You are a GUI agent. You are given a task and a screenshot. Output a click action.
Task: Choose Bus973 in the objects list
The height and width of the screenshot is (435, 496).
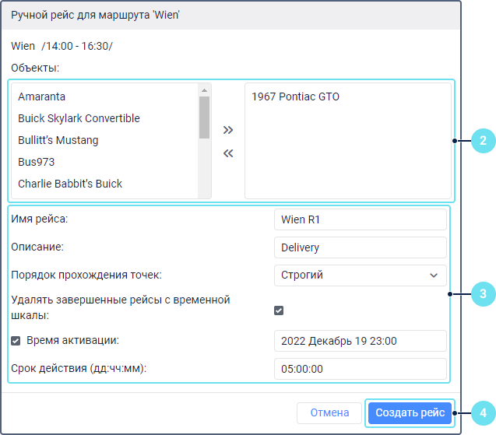tap(37, 162)
